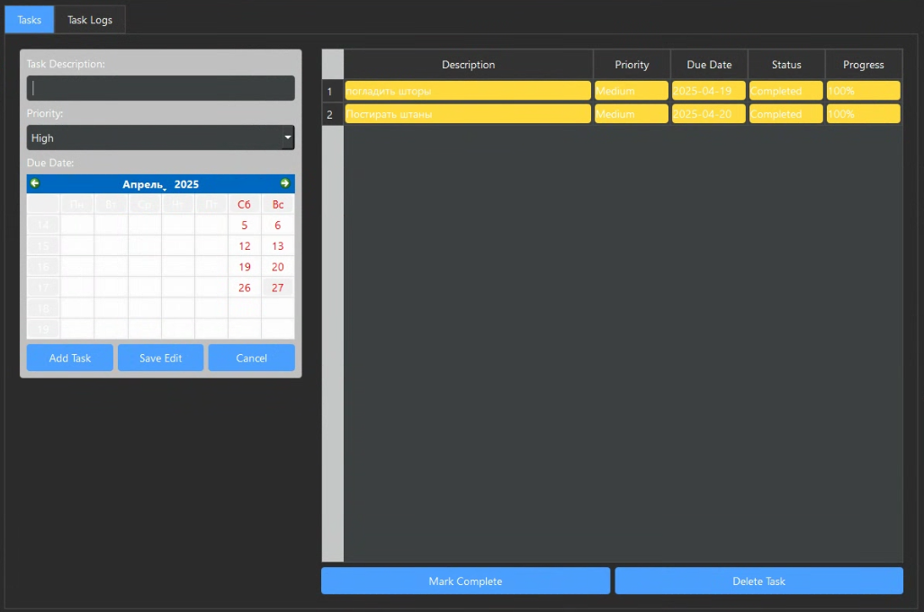Click the Save Edit button
Image resolution: width=924 pixels, height=612 pixels.
160,358
